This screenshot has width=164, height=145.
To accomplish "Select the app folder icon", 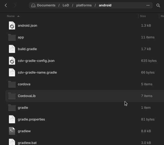I will point(12,37).
